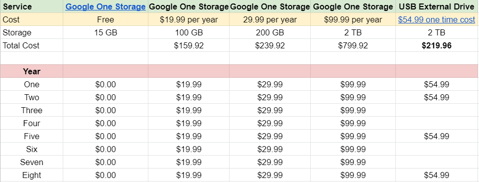The height and width of the screenshot is (182, 479).
Task: Select the 100 GB storage cell
Action: coord(189,32)
